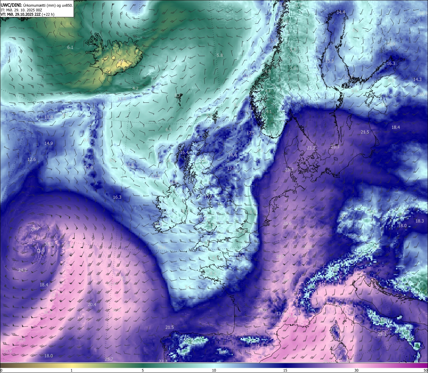Click the 6.1 value west of Iceland

coord(70,48)
